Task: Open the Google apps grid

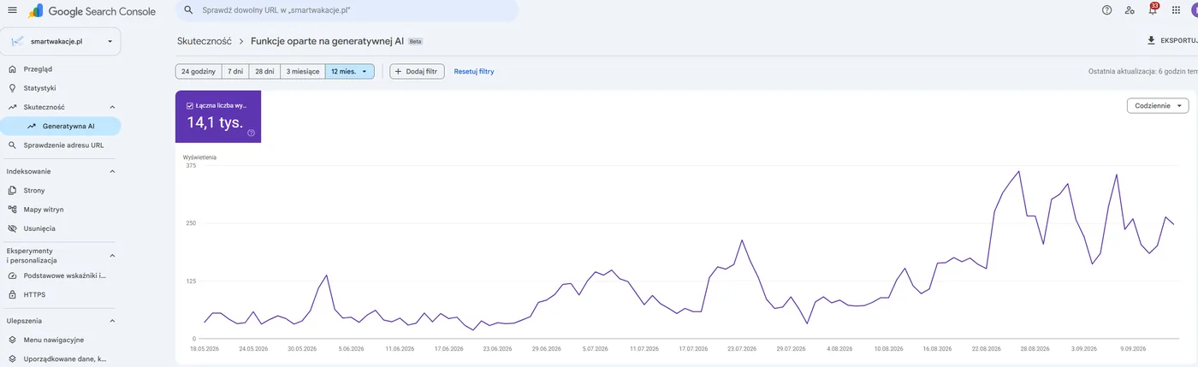Action: pyautogui.click(x=1176, y=10)
